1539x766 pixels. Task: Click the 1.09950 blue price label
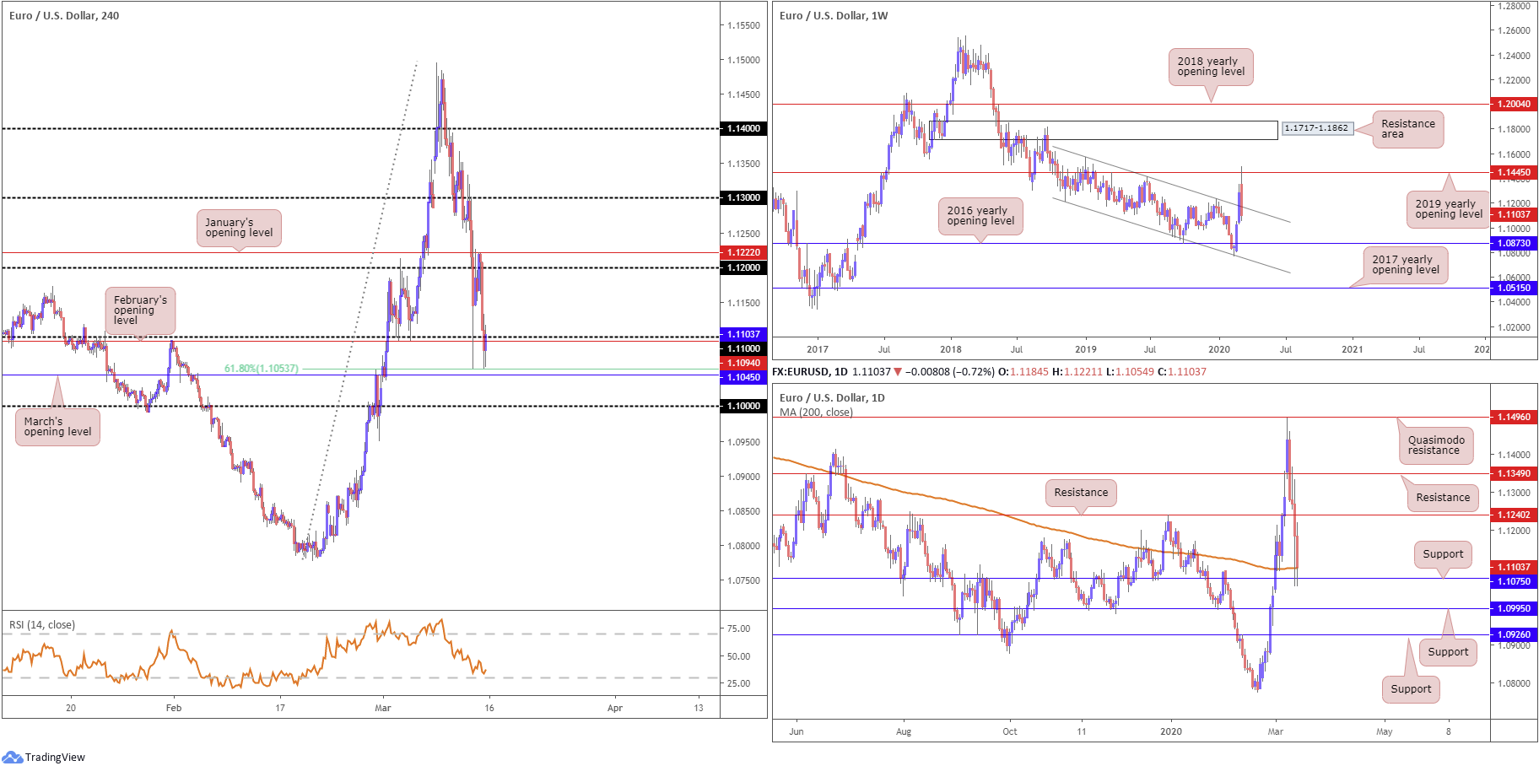[1514, 608]
